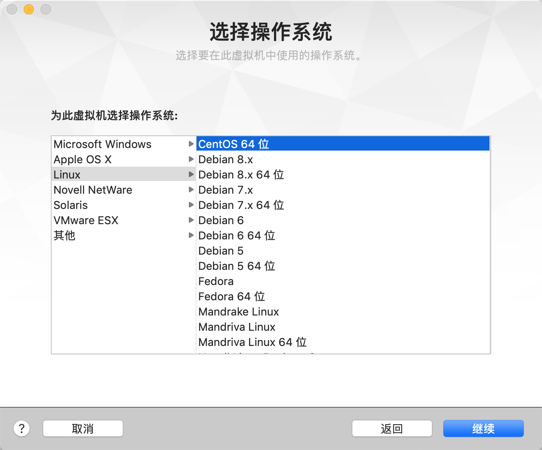Screen dimensions: 542x450
Task: Choose Debian 5 entry
Action: pos(343,251)
